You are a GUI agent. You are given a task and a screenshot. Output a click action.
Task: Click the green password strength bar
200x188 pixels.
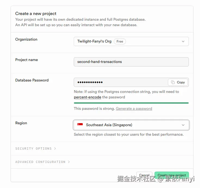click(x=131, y=103)
